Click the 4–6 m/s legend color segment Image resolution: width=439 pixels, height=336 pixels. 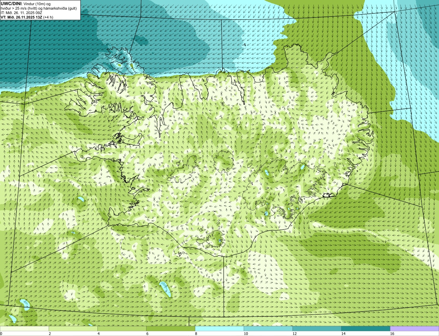(x=122, y=328)
